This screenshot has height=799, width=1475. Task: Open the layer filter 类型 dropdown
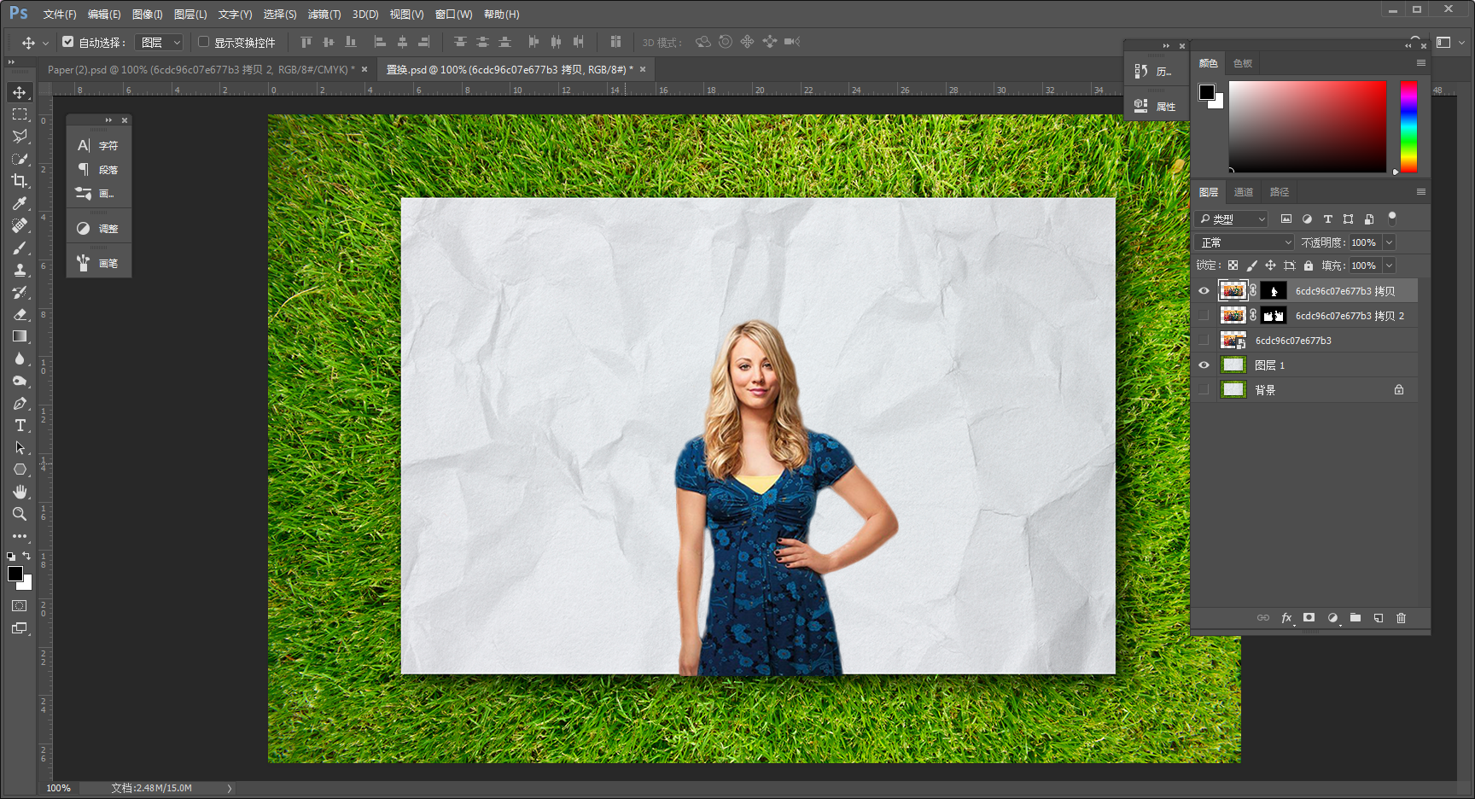(x=1231, y=219)
